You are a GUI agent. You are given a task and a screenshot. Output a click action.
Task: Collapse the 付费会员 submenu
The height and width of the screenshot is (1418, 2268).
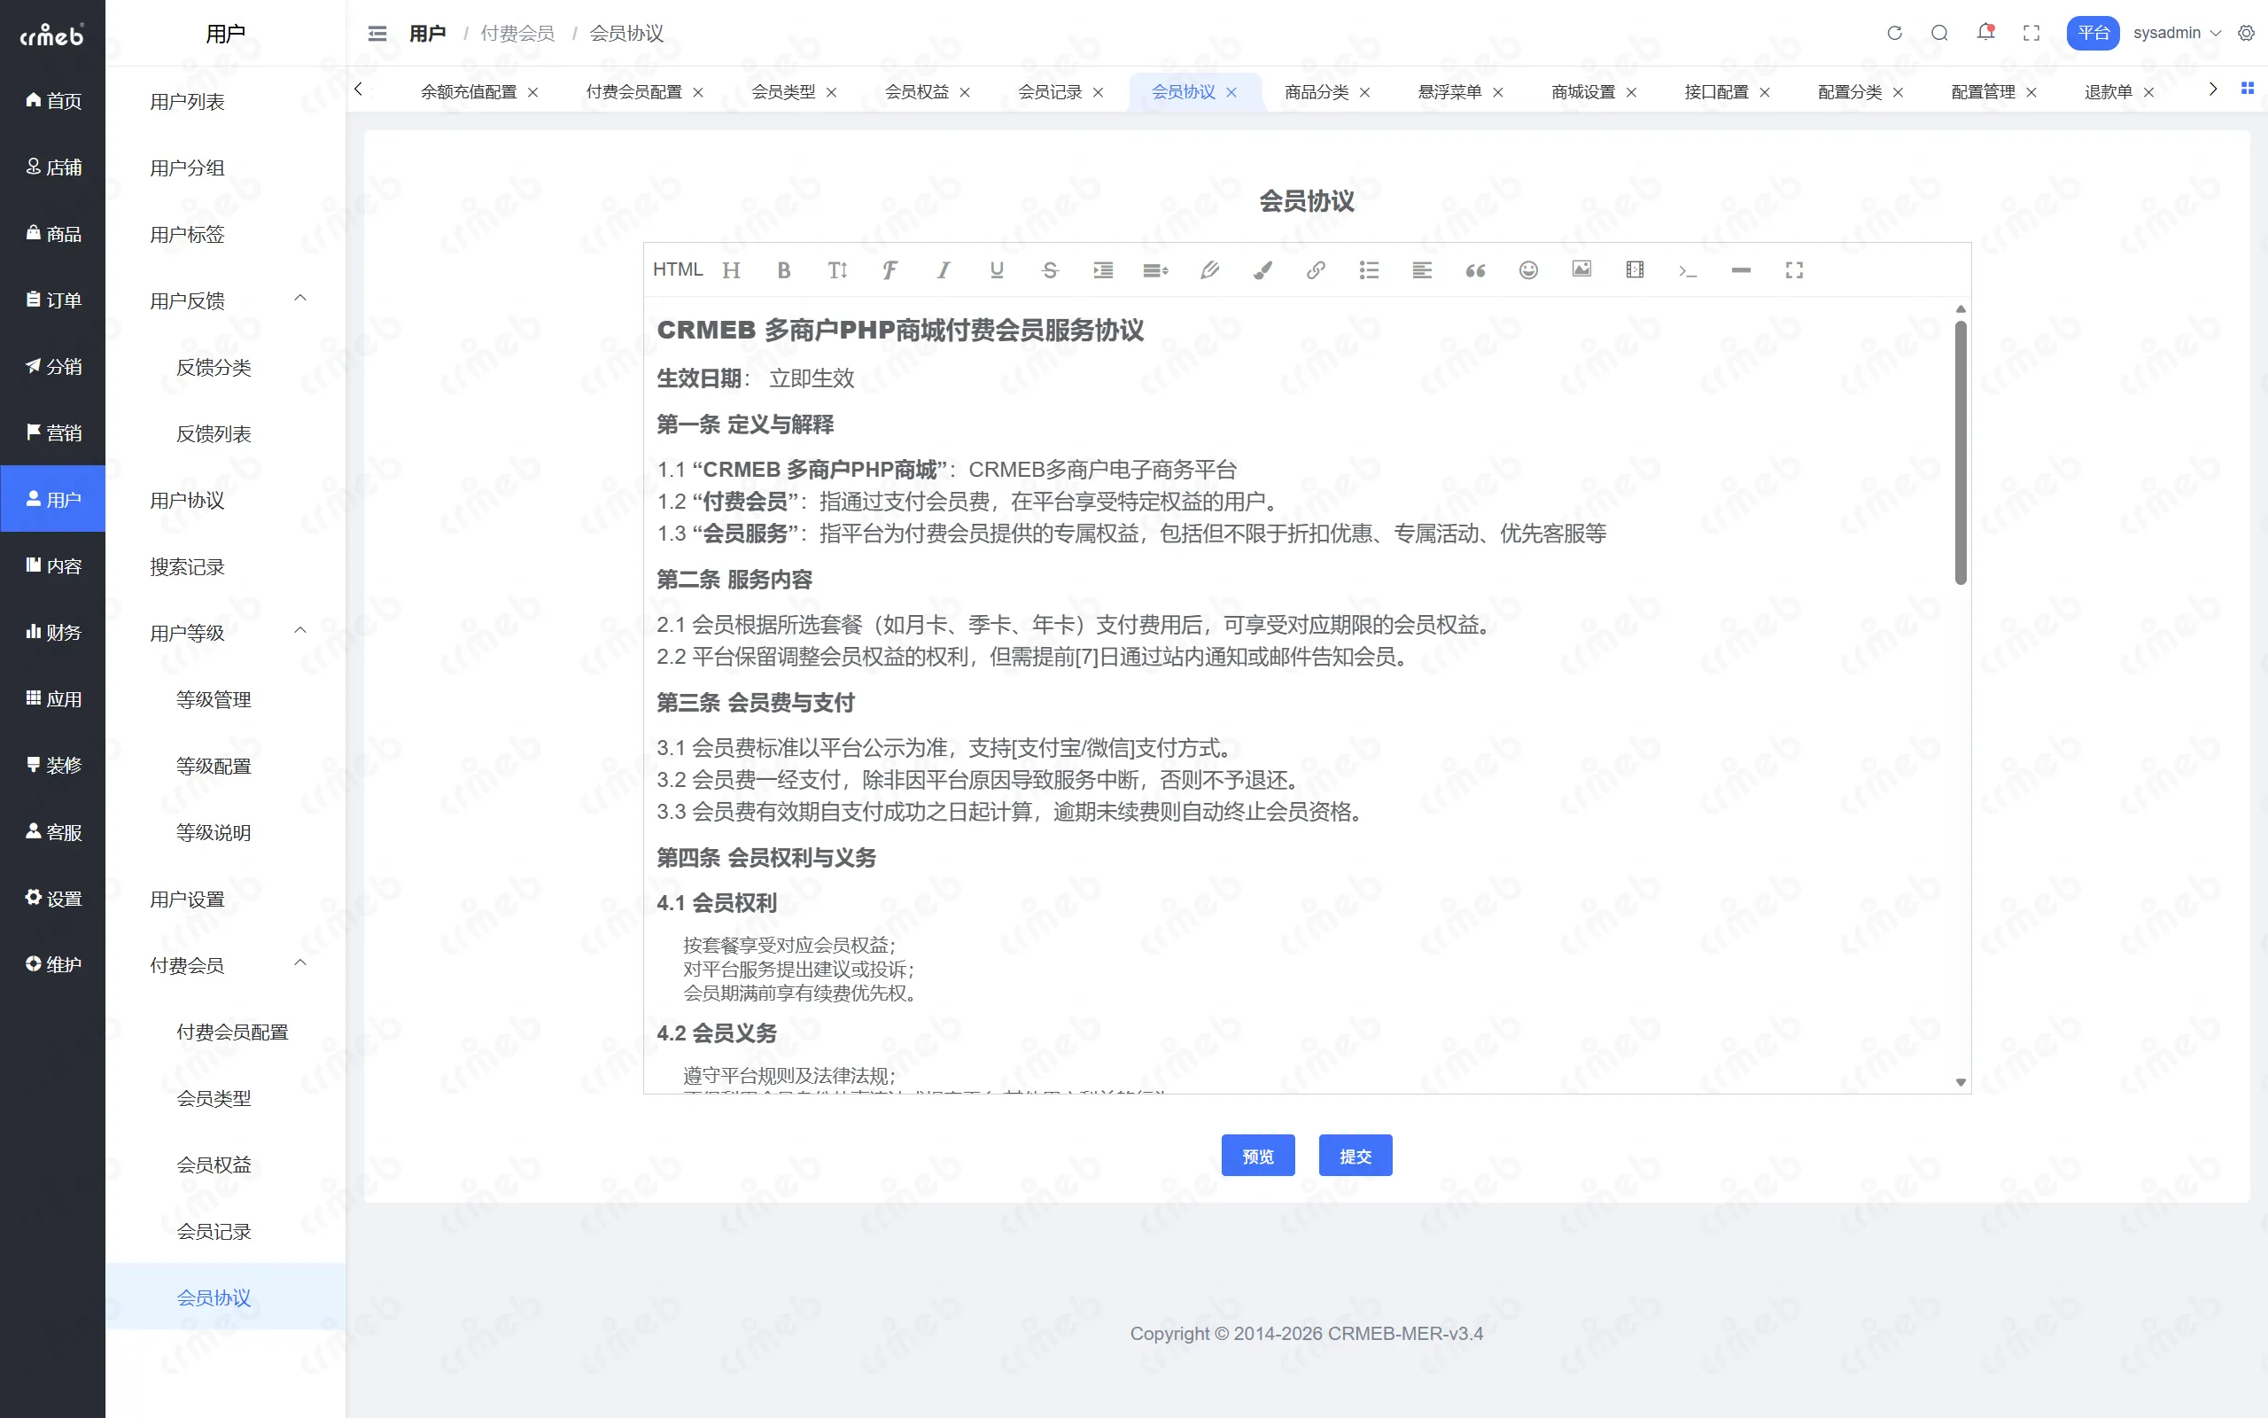(300, 963)
